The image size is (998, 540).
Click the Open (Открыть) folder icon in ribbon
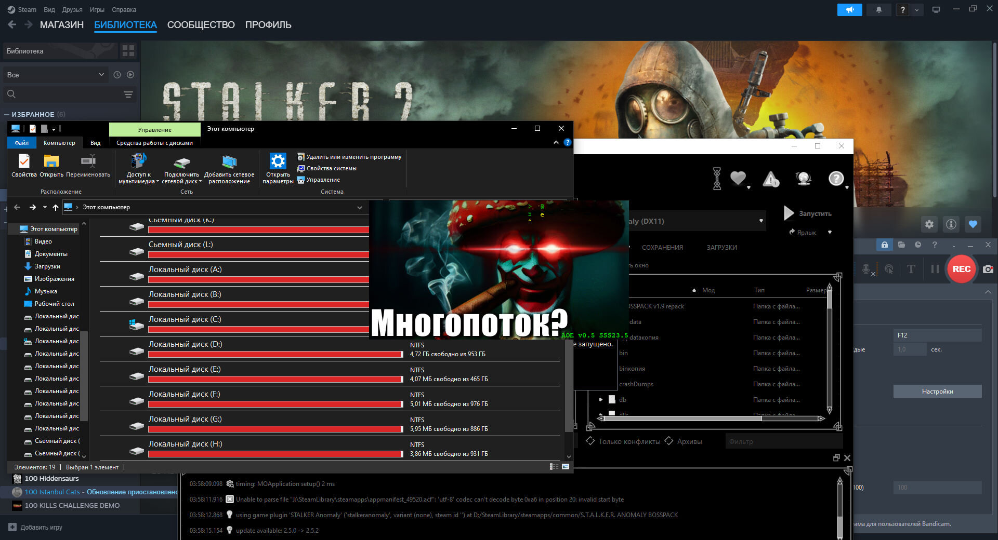pyautogui.click(x=51, y=161)
